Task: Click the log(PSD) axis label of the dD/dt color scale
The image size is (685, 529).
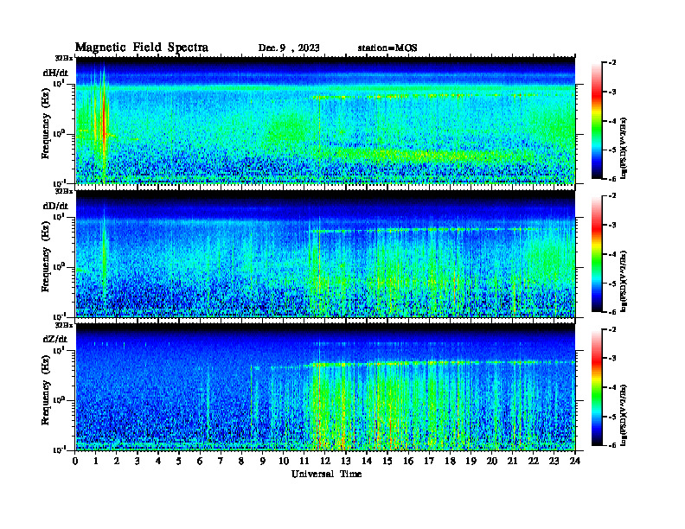Action: point(624,281)
